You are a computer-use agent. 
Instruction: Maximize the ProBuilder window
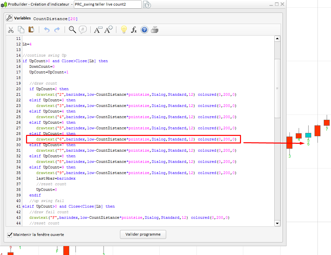tap(277, 4)
